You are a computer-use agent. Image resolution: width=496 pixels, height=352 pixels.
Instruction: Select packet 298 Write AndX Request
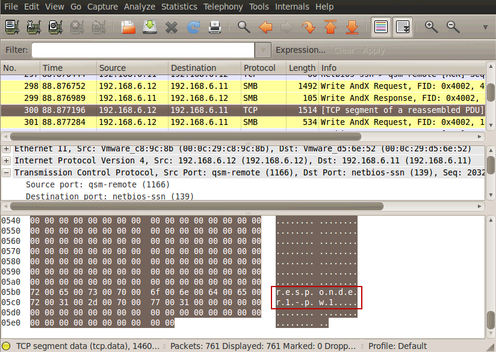[243, 86]
